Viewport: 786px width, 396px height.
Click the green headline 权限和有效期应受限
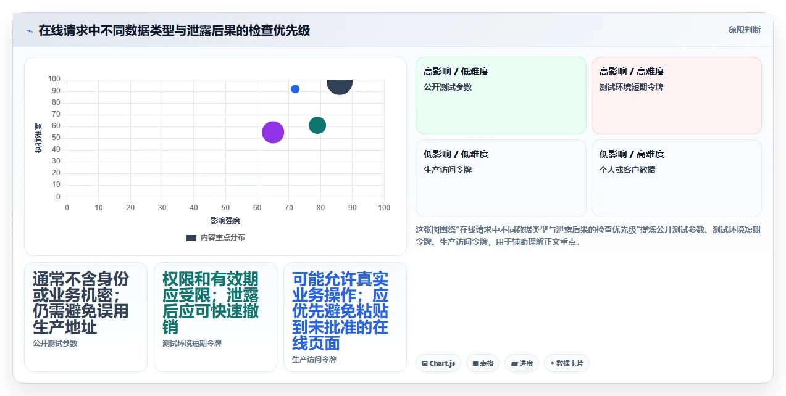click(x=211, y=303)
